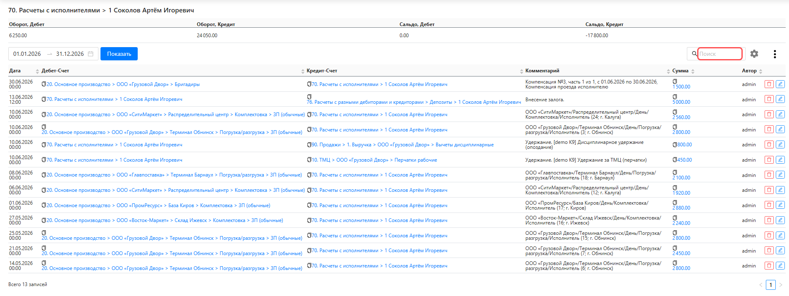The image size is (789, 296).
Task: Open table settings gear icon
Action: pyautogui.click(x=754, y=54)
